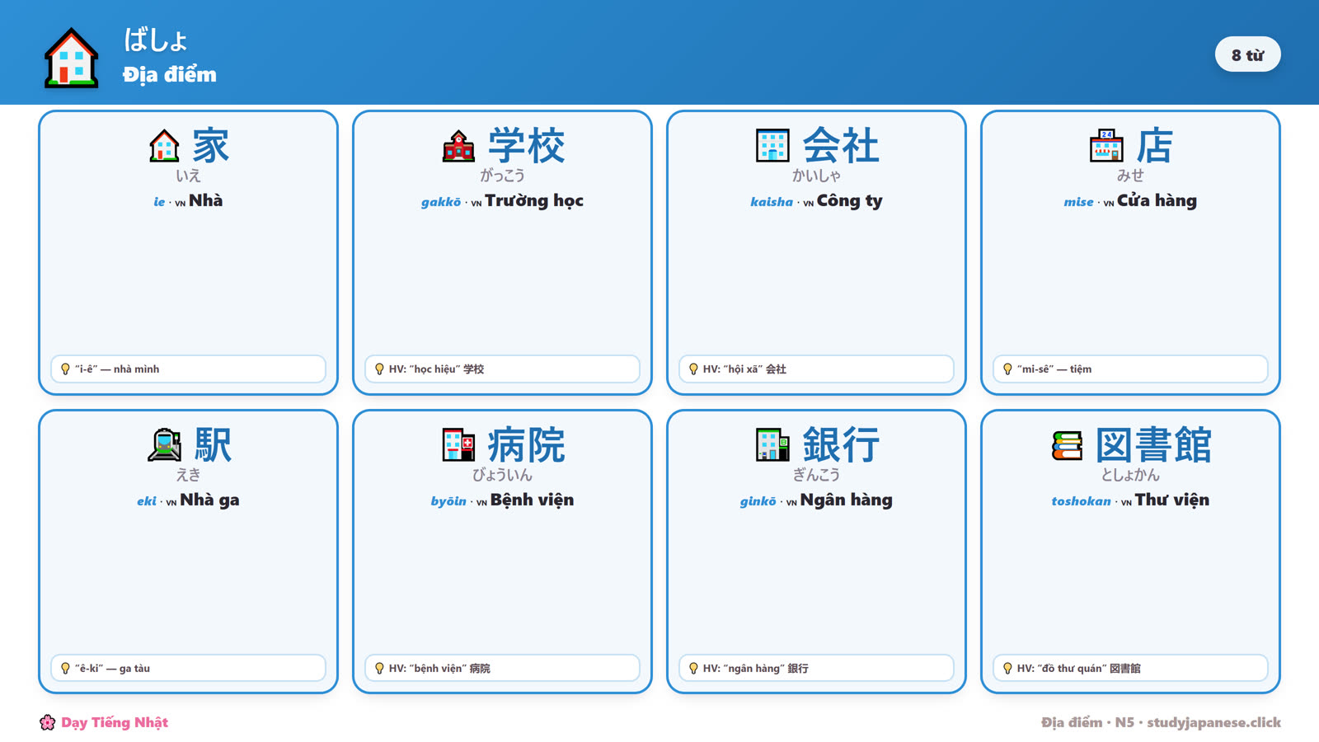Click the bank building icon beside 銀行
The image size is (1319, 742).
[x=772, y=445]
